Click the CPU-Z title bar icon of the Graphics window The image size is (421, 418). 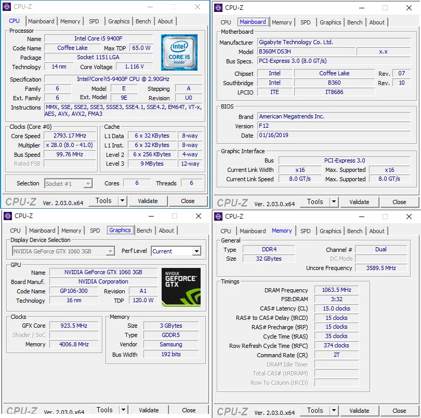[x=6, y=215]
